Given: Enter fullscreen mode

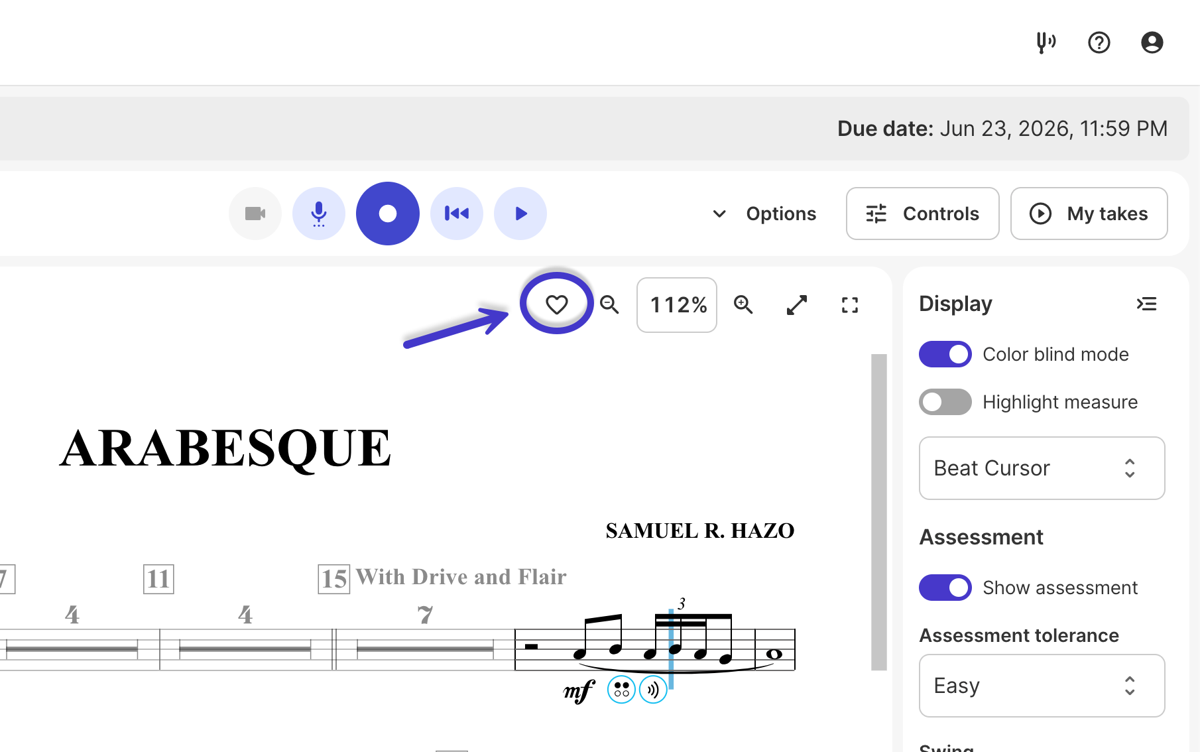Looking at the screenshot, I should tap(850, 305).
